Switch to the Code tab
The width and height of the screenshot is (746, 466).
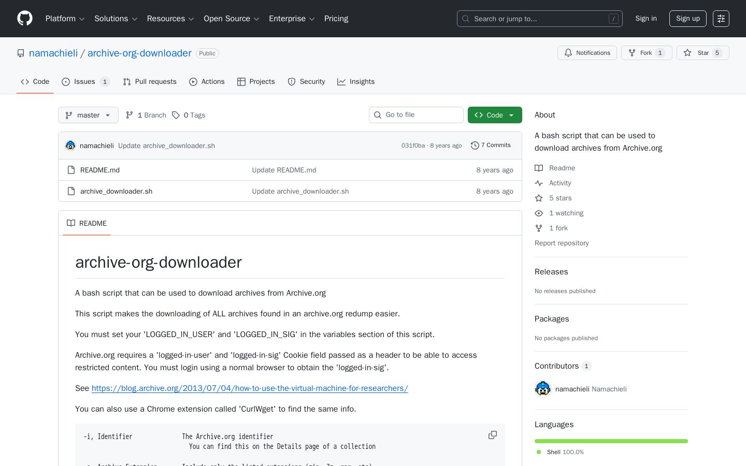click(35, 82)
